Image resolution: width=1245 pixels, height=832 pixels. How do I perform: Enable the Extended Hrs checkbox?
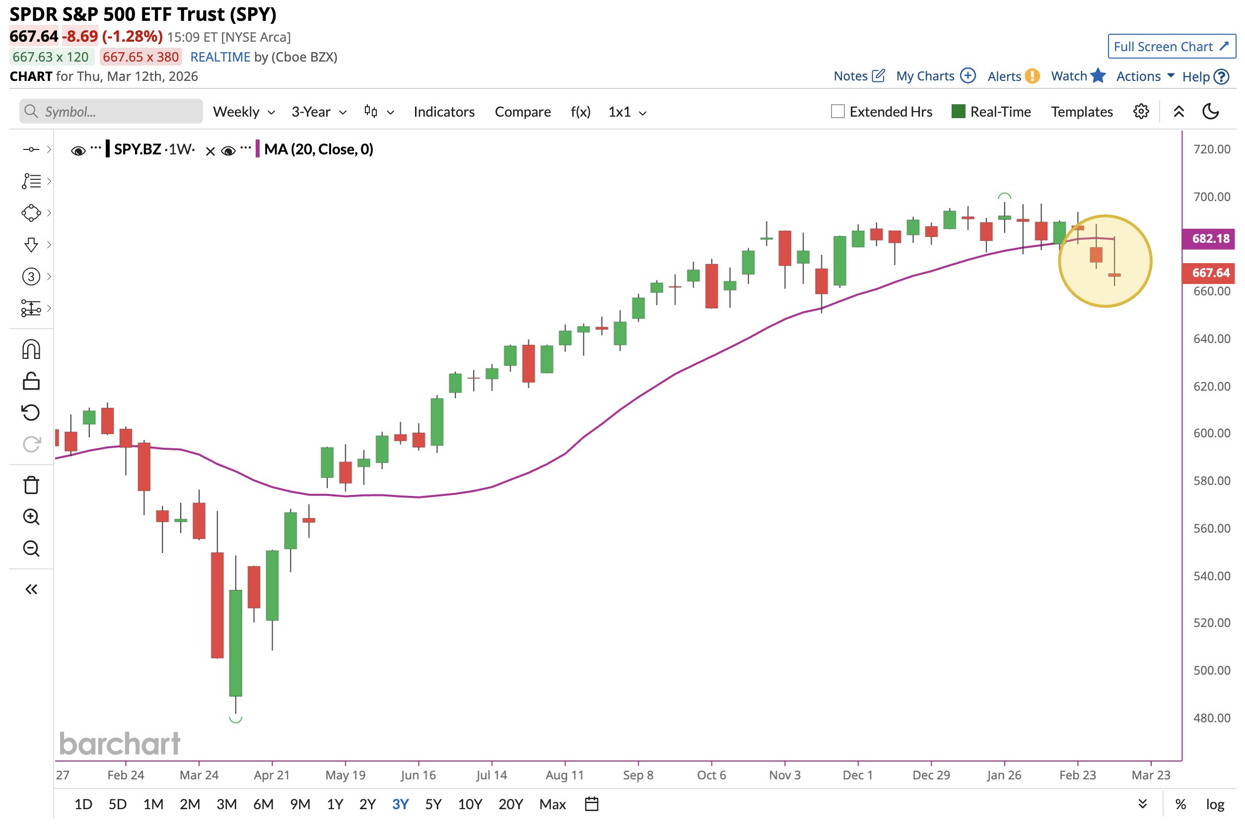pyautogui.click(x=837, y=112)
